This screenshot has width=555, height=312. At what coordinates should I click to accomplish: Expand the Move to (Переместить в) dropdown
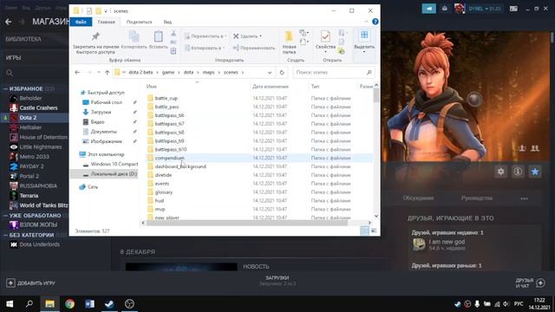click(206, 36)
